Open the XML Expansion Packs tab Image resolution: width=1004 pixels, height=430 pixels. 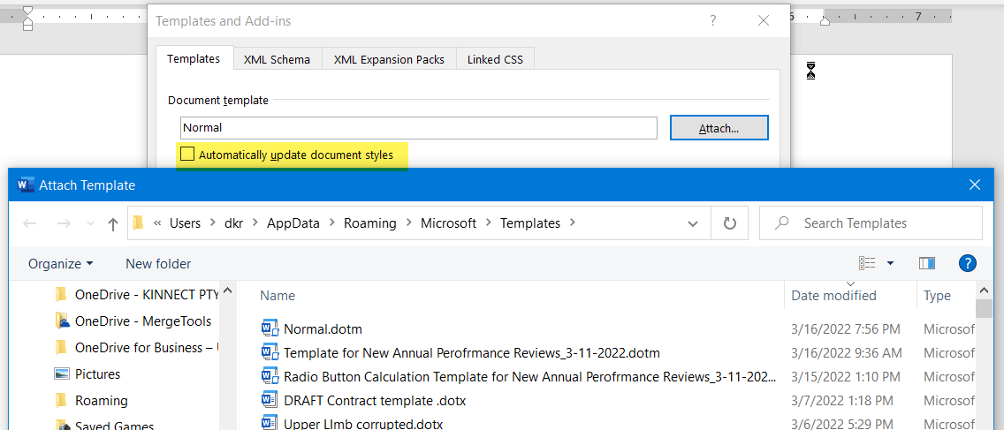pyautogui.click(x=389, y=59)
